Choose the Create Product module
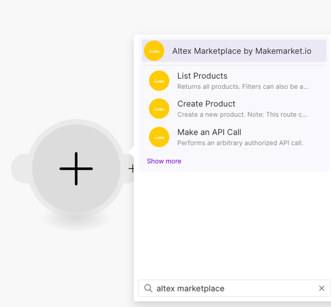331x307 pixels. (x=234, y=109)
